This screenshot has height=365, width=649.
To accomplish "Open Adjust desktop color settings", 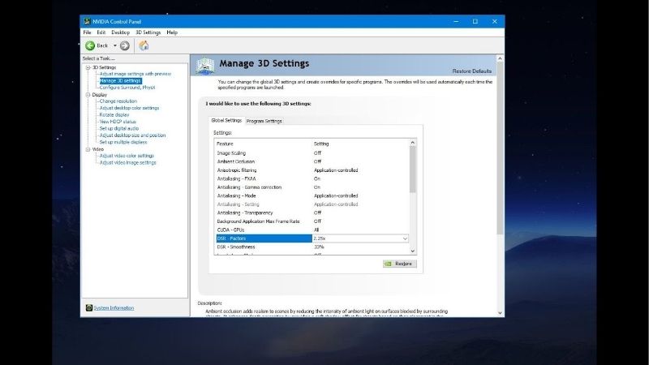I will pyautogui.click(x=129, y=108).
